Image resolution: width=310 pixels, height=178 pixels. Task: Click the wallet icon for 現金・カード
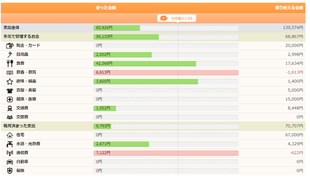tap(10, 46)
